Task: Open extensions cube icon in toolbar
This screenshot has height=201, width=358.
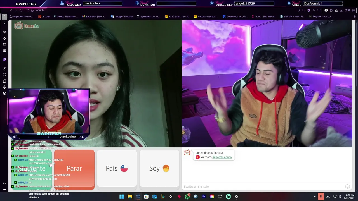Action: pyautogui.click(x=331, y=10)
